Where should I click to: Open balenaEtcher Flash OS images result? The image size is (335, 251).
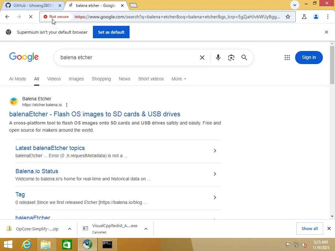(x=95, y=114)
